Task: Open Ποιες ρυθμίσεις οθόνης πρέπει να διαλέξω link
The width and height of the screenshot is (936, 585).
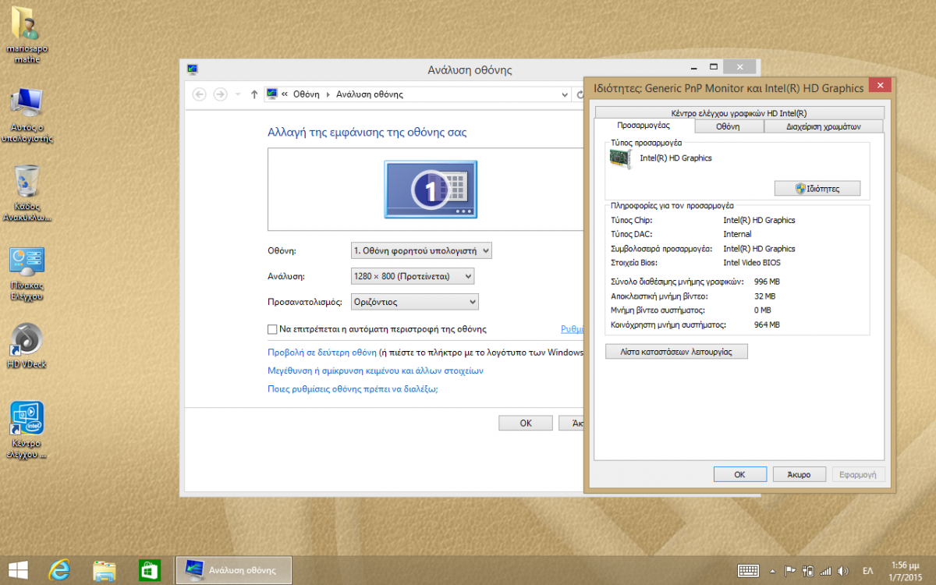Action: coord(353,388)
